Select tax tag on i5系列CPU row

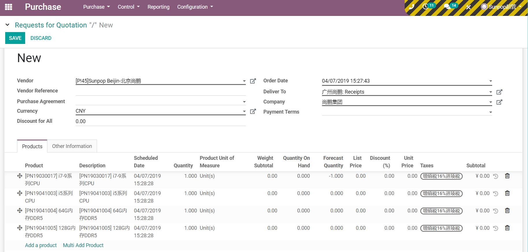click(x=441, y=194)
